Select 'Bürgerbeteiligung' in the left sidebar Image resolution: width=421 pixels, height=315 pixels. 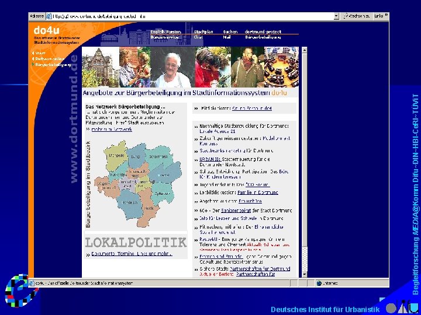tap(53, 65)
